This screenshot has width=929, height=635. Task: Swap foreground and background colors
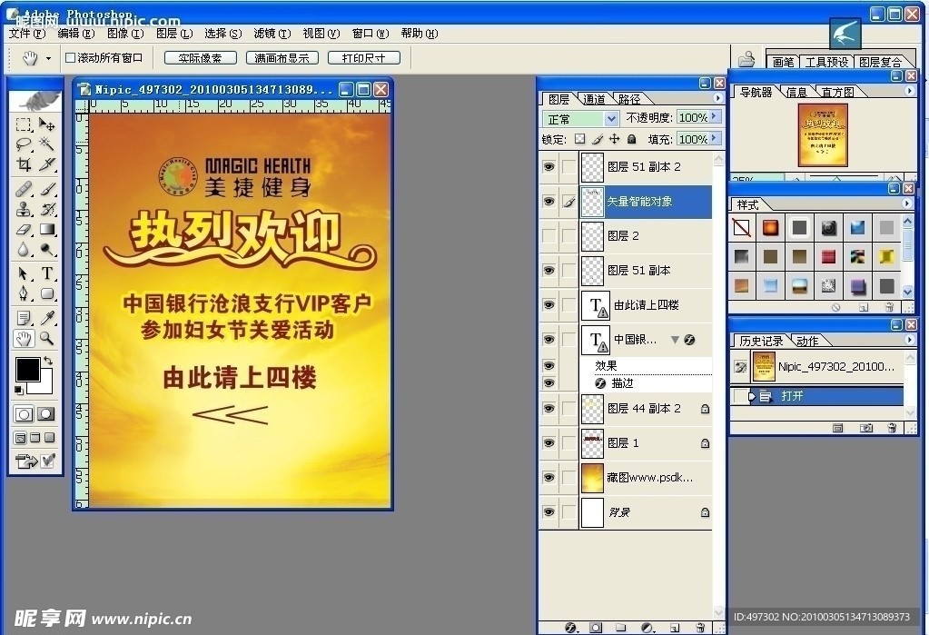tap(48, 361)
